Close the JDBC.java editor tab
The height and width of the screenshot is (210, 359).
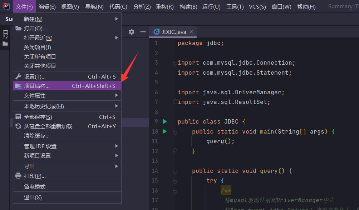191,32
